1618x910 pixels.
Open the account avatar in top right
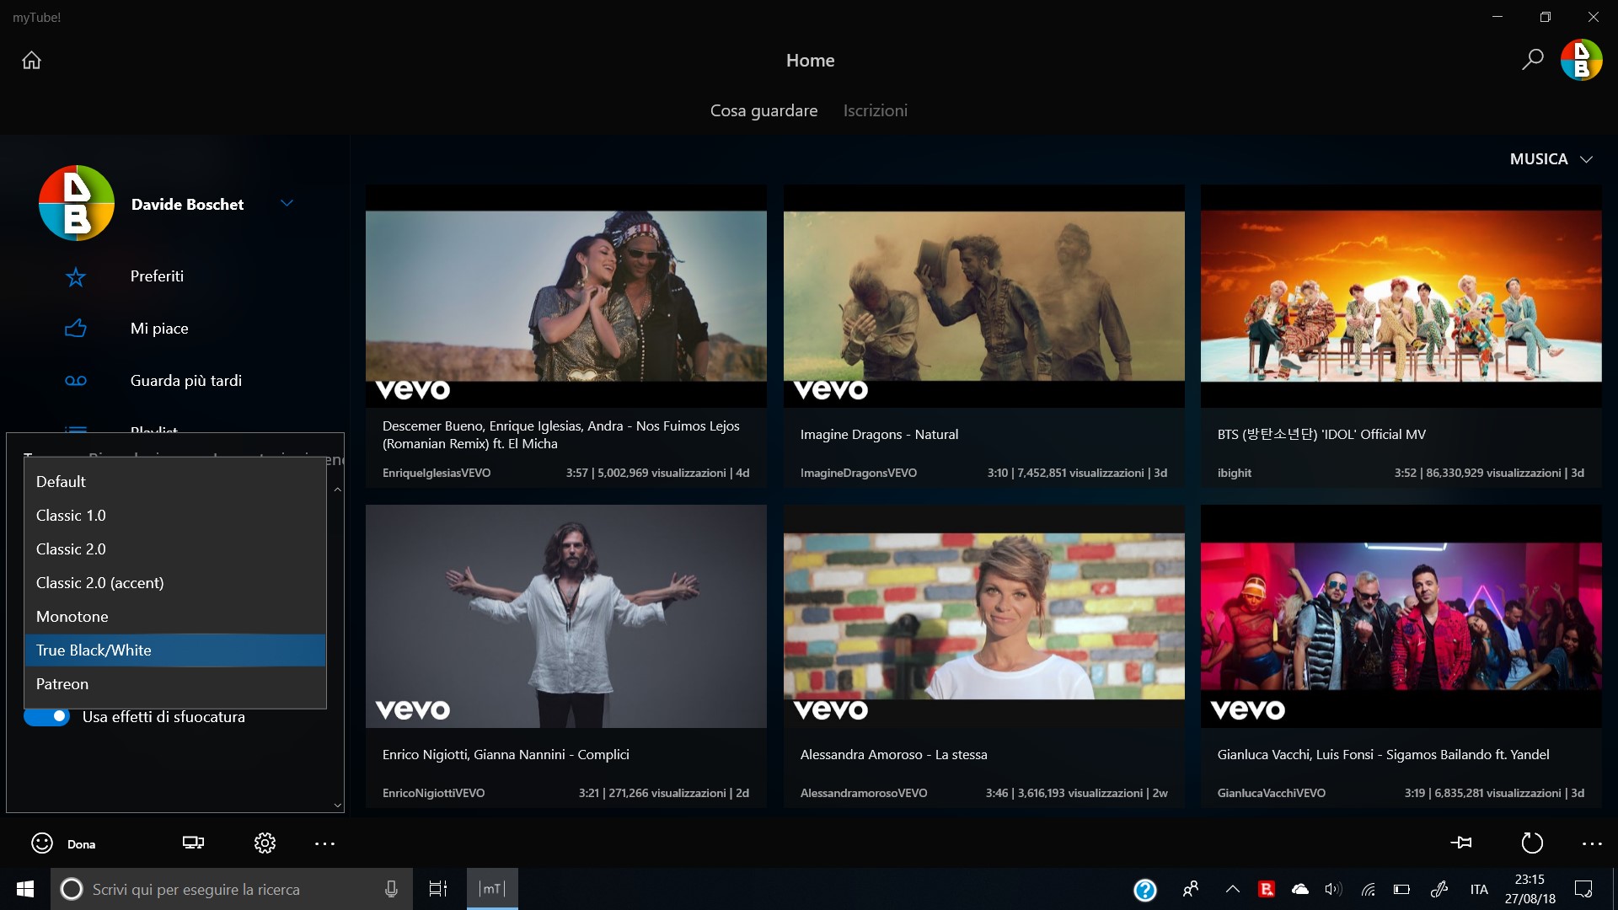pos(1581,60)
